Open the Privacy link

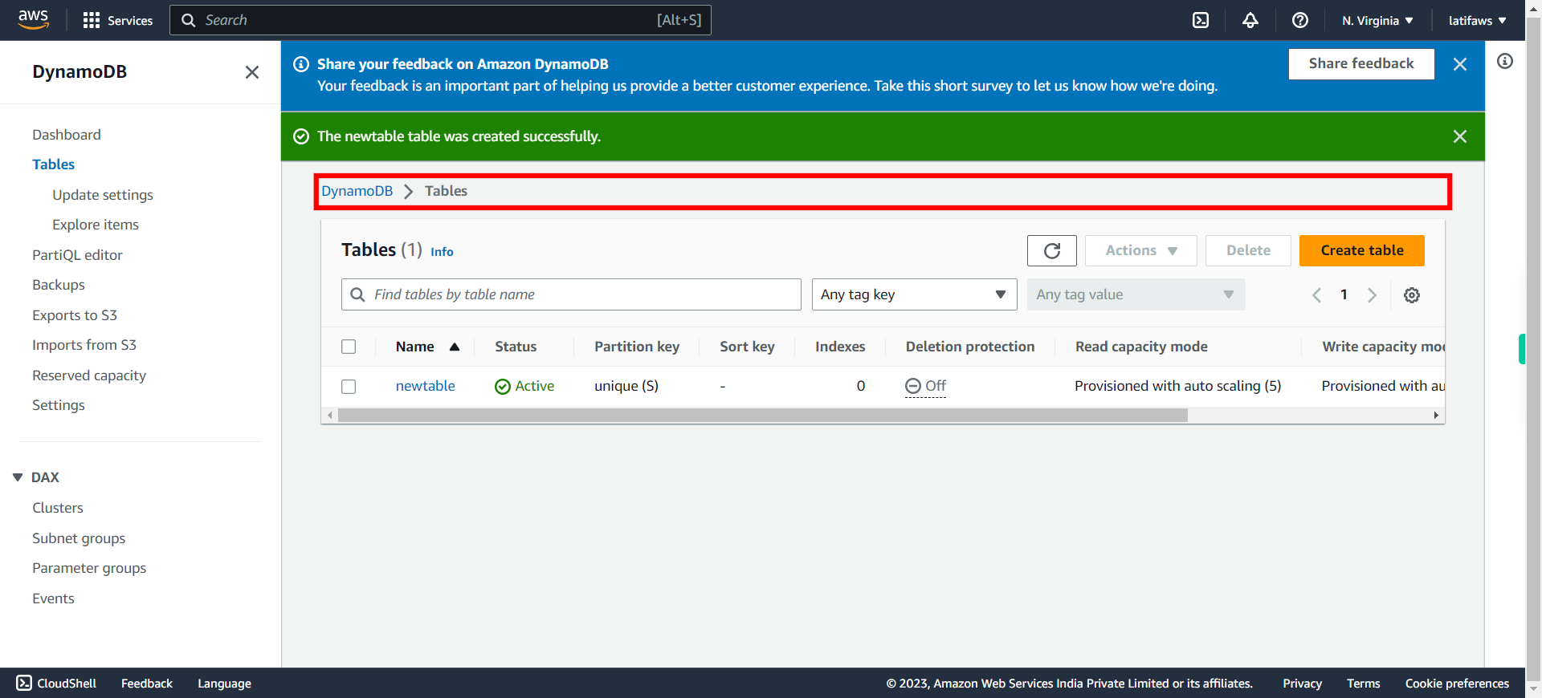1302,684
